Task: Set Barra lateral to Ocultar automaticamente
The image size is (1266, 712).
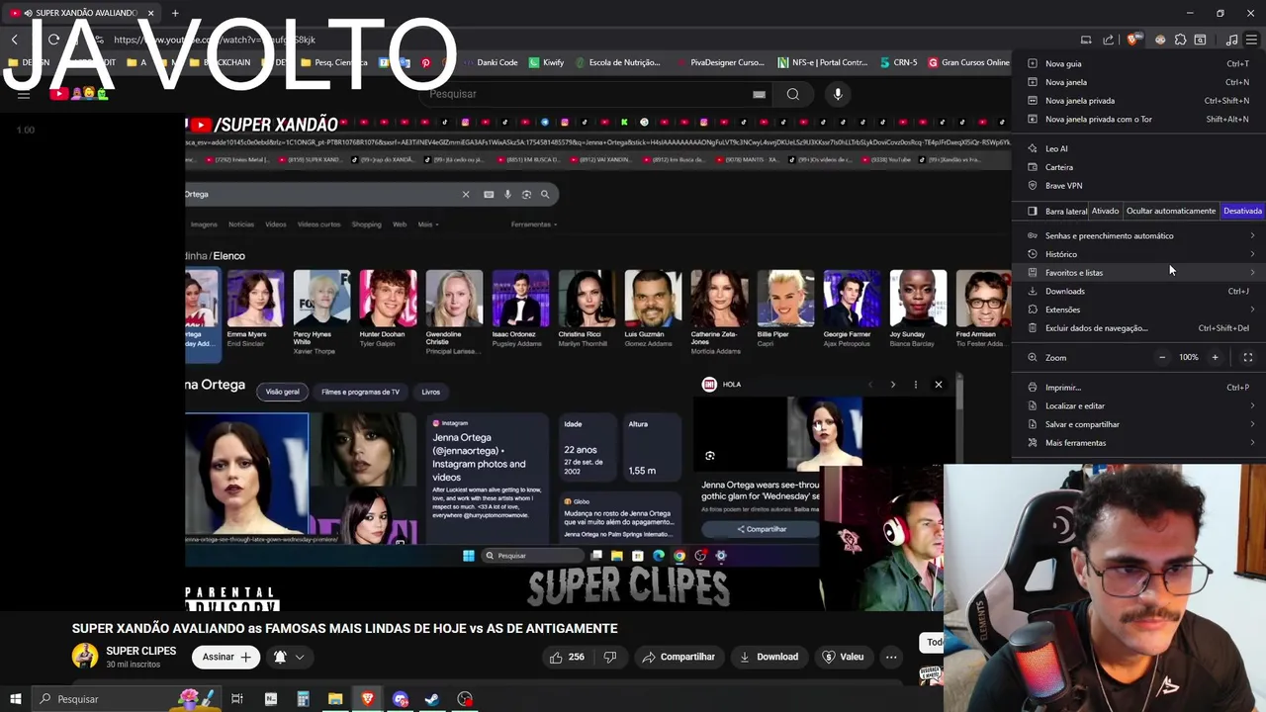Action: pyautogui.click(x=1171, y=211)
